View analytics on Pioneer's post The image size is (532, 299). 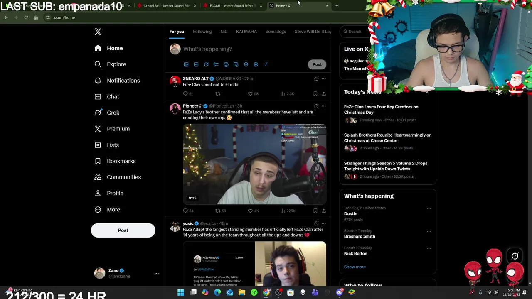(288, 211)
